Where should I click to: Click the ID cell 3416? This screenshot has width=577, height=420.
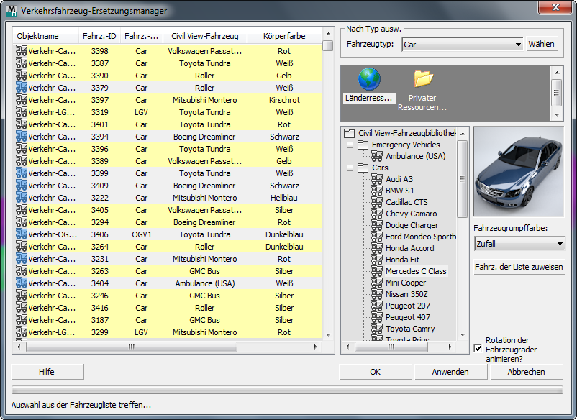100,308
